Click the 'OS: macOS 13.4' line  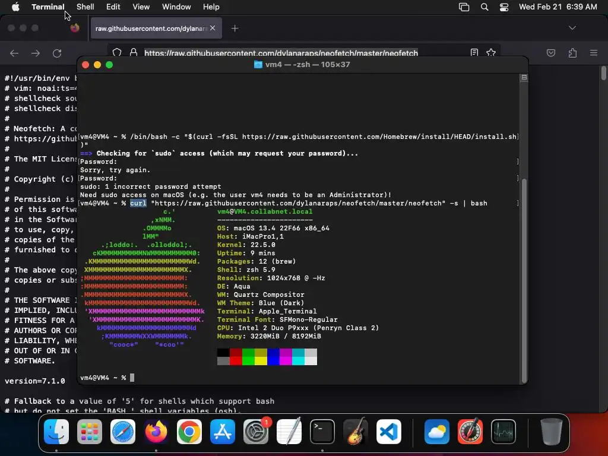click(273, 229)
